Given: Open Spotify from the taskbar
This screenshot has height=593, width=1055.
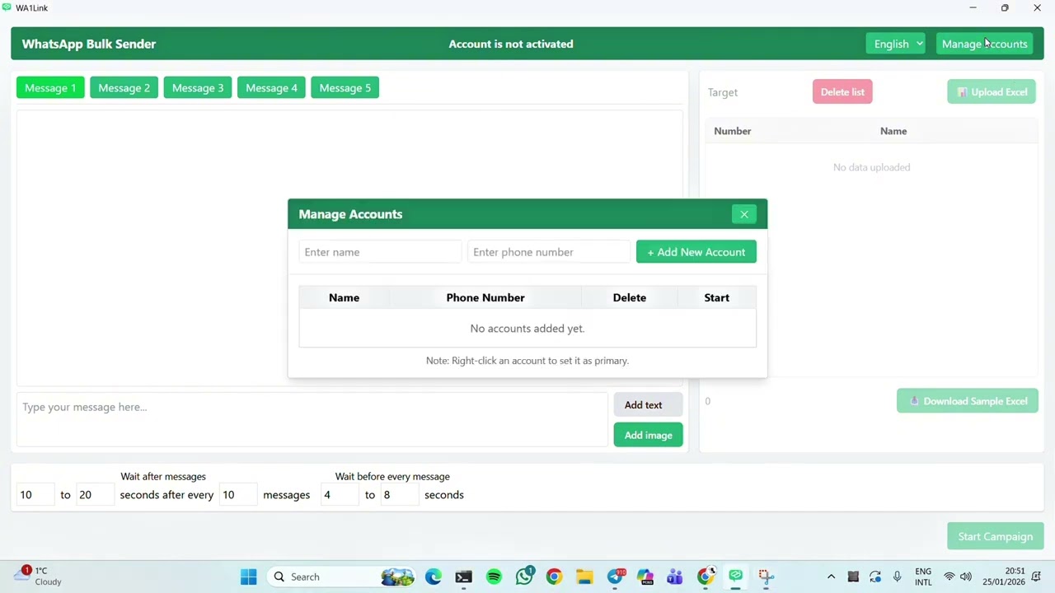Looking at the screenshot, I should [x=494, y=577].
